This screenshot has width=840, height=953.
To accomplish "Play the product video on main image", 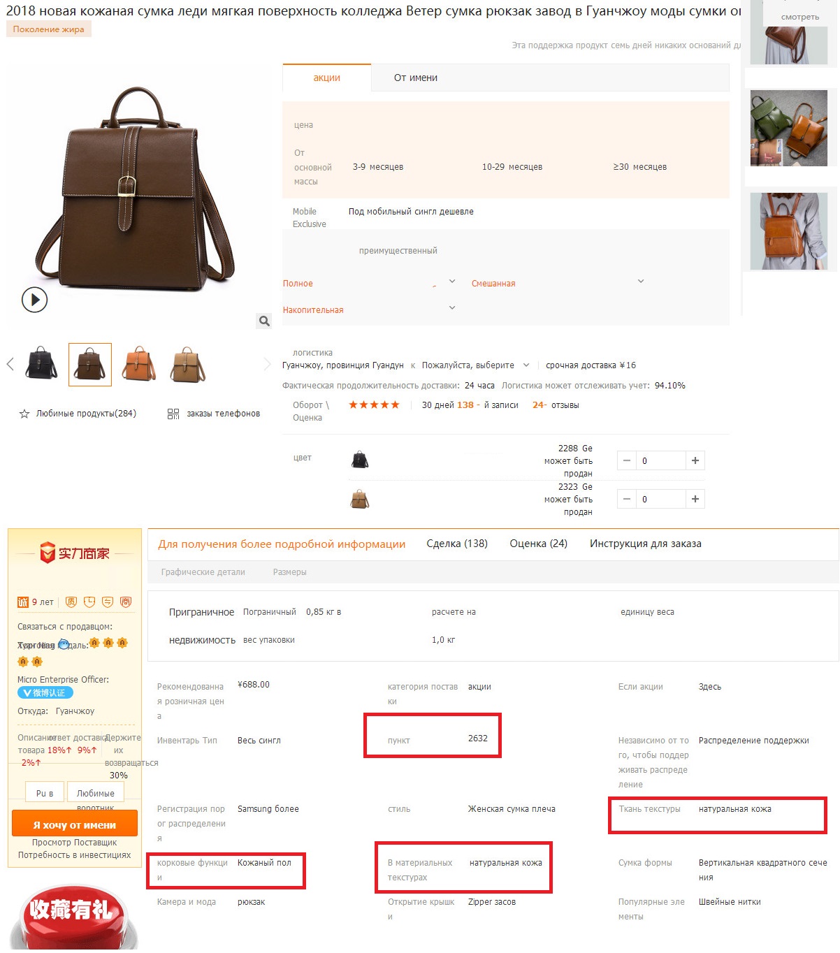I will point(34,300).
